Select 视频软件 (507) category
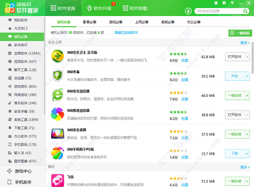Viewport: 254px width, 187px height. 22,61
